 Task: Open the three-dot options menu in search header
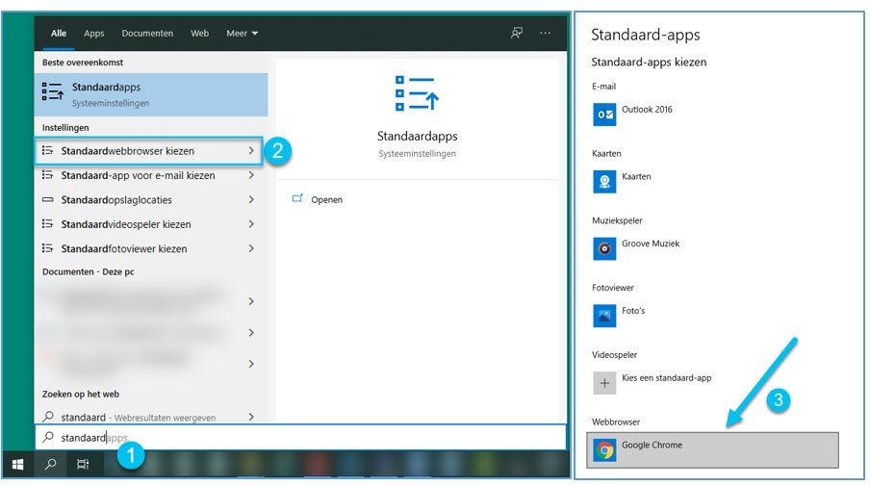click(x=546, y=33)
